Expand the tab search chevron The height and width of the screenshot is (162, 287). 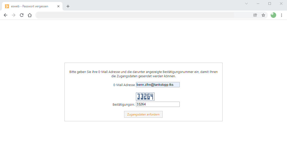(246, 4)
